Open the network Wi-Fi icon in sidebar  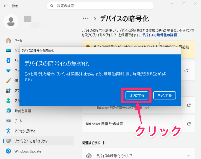click(8, 70)
